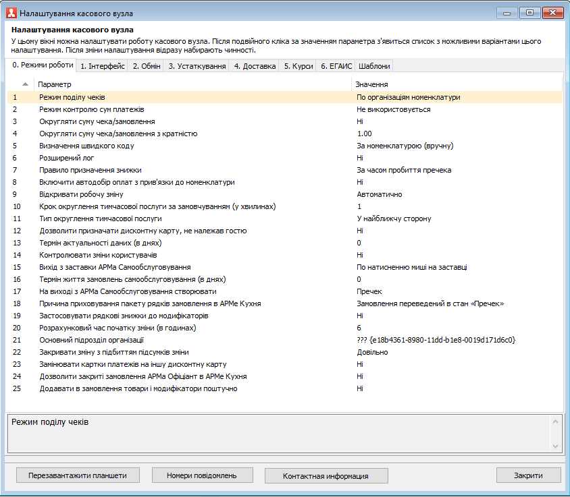The width and height of the screenshot is (570, 497).
Task: Select row Застосовувати рядкові знижки до модифікаторів
Action: tap(284, 316)
